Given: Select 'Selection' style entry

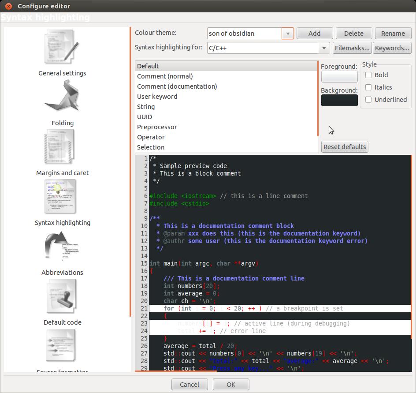Looking at the screenshot, I should click(x=227, y=147).
